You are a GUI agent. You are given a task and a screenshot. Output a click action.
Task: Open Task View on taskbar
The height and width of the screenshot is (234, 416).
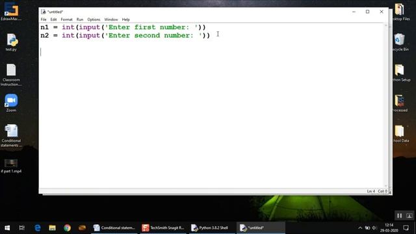pos(21,228)
